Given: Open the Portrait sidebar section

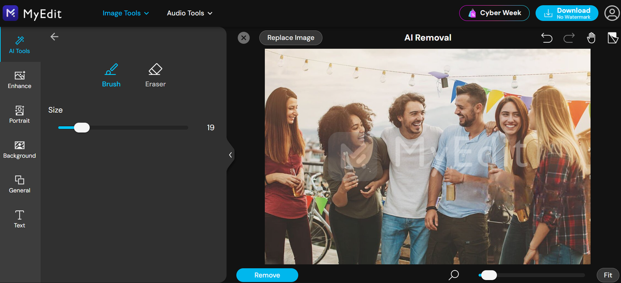Looking at the screenshot, I should pyautogui.click(x=20, y=115).
